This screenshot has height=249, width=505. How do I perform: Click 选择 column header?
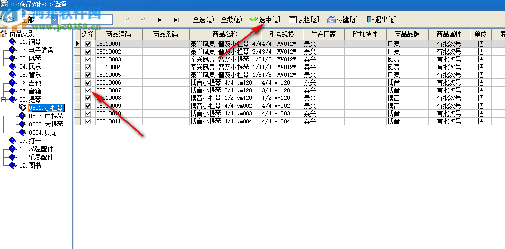[x=88, y=35]
